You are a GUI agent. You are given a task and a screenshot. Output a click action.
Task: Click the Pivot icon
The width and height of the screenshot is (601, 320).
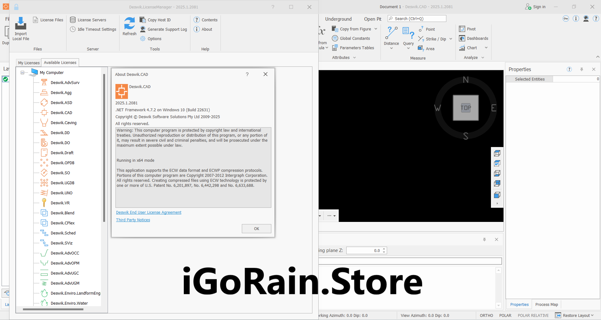pos(462,29)
